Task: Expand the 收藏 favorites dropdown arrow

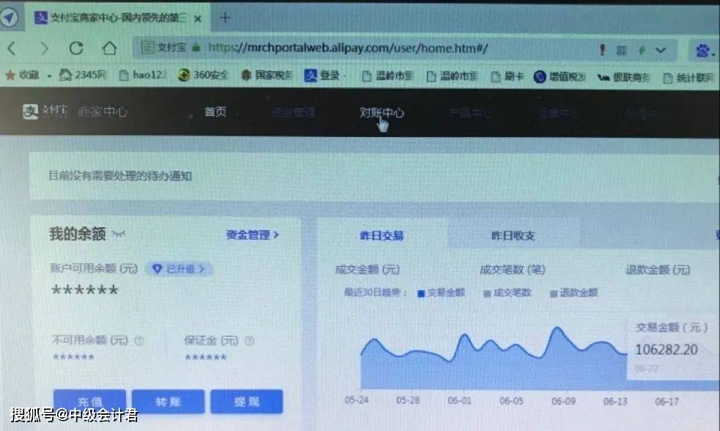Action: pyautogui.click(x=49, y=75)
